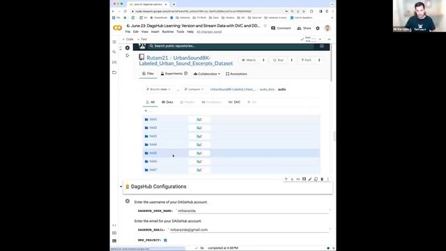The image size is (446, 251).
Task: Click All changes saved link
Action: point(209,32)
